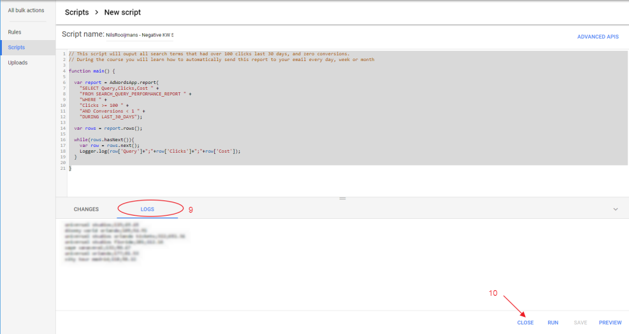Viewport: 629px width, 334px height.
Task: Select the first log output entry
Action: click(99, 225)
